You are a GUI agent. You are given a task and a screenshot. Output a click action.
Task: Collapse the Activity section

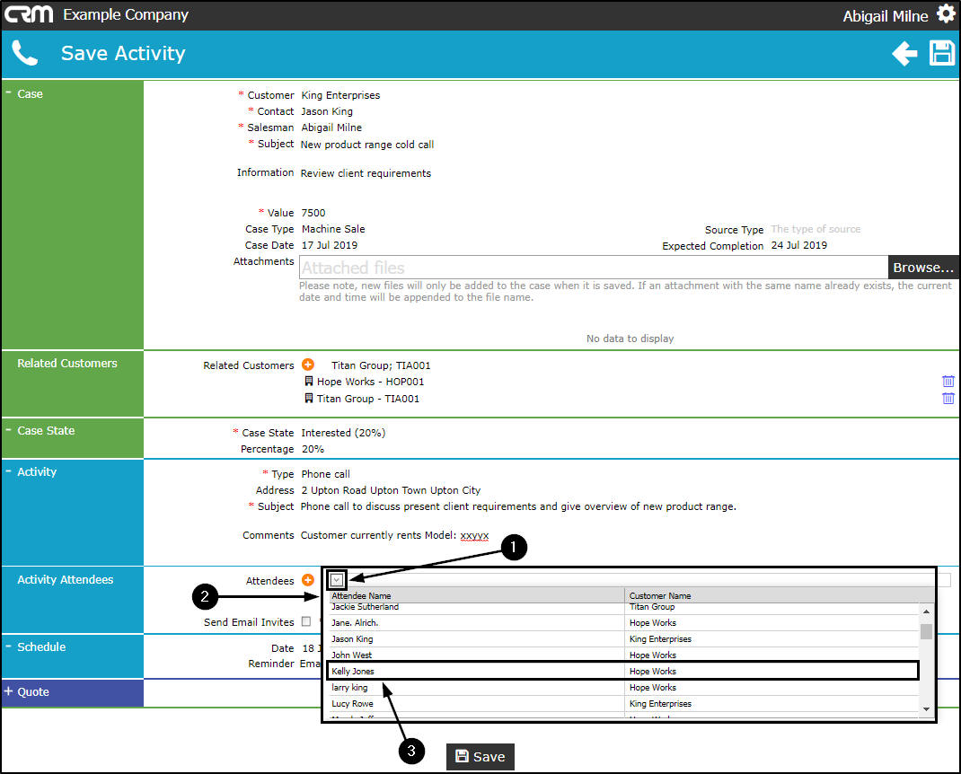pyautogui.click(x=9, y=471)
